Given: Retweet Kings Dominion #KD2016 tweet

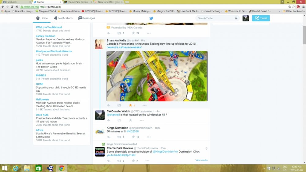Looking at the screenshot, I should pos(119,137).
